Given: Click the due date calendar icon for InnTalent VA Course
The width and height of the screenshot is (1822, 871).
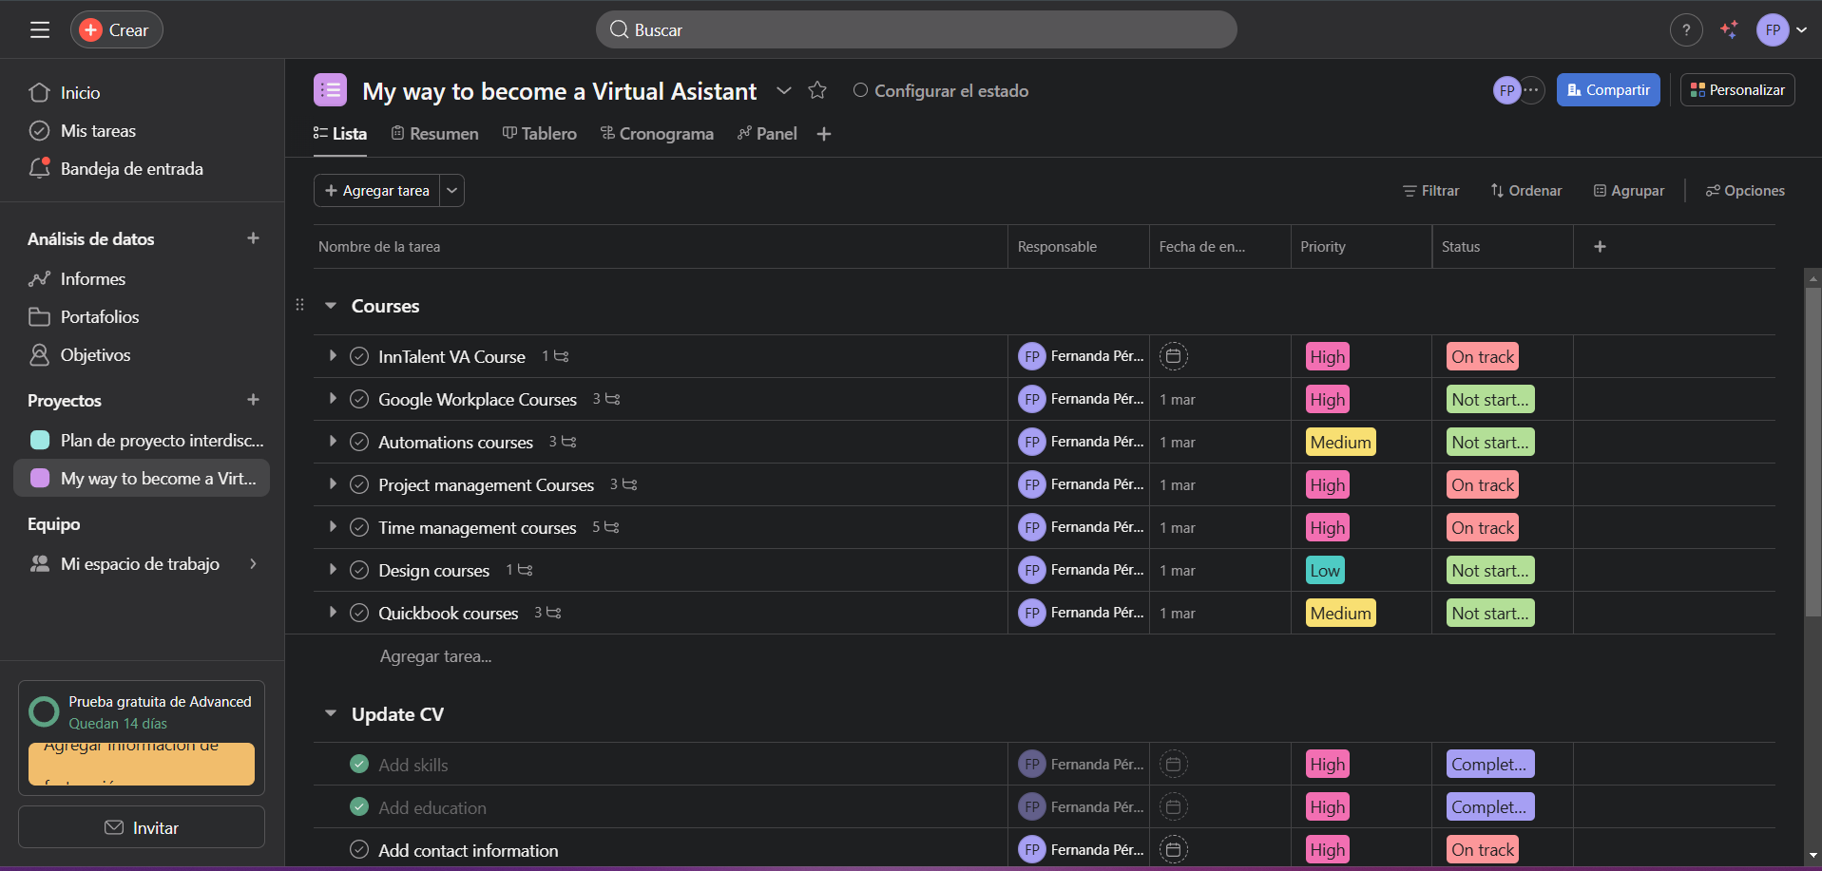Looking at the screenshot, I should coord(1174,356).
